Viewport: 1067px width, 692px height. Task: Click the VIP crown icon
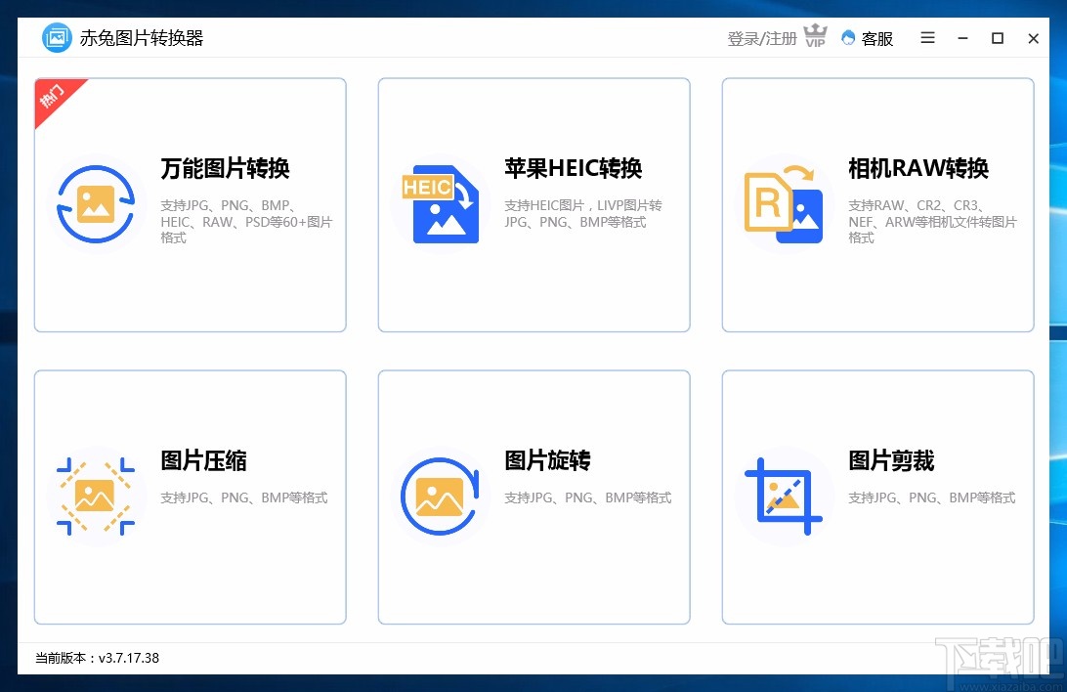point(814,35)
